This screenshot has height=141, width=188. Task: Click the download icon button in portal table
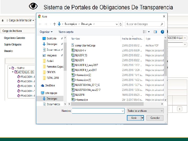(x=179, y=109)
